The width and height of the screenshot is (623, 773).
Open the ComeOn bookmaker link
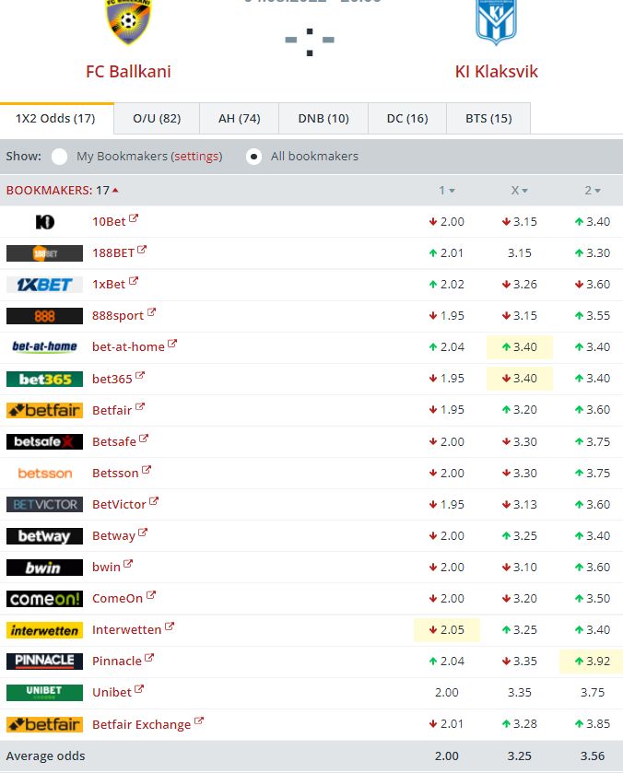tap(117, 599)
